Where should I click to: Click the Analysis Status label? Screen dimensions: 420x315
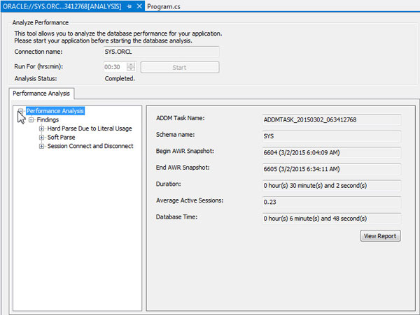pos(36,78)
